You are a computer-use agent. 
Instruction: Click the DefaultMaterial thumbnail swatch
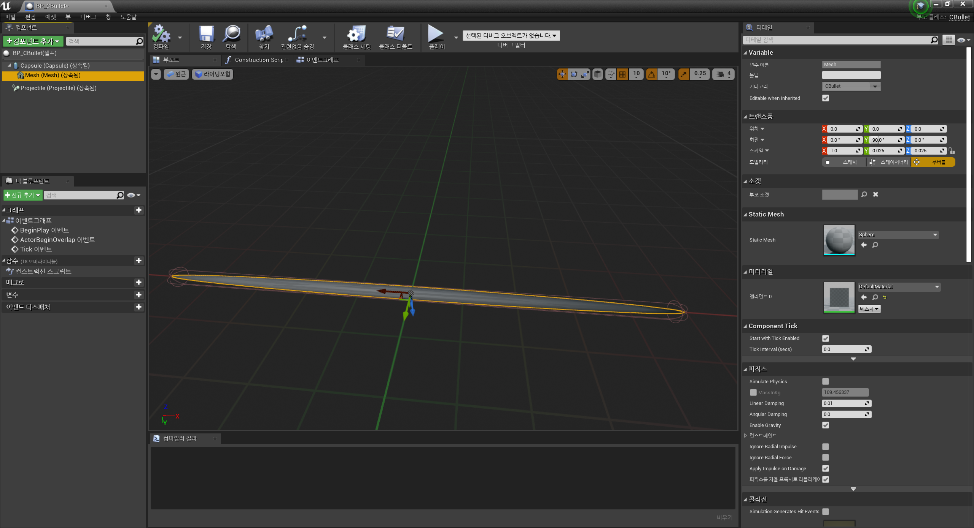pos(839,297)
